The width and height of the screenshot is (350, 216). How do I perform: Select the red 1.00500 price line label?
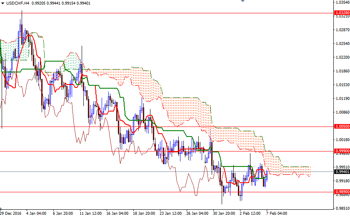(x=342, y=127)
